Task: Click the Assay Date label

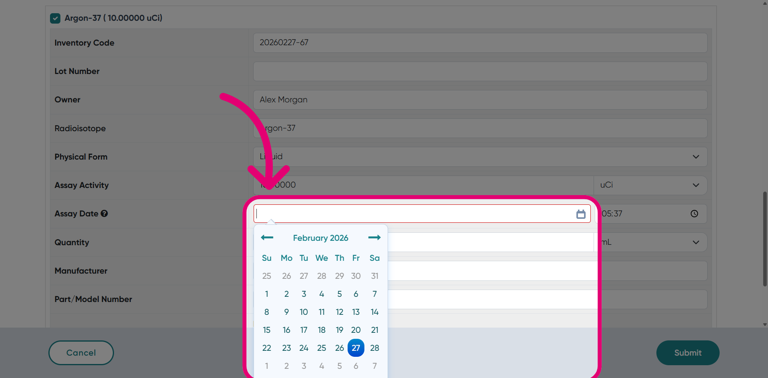Action: click(76, 214)
